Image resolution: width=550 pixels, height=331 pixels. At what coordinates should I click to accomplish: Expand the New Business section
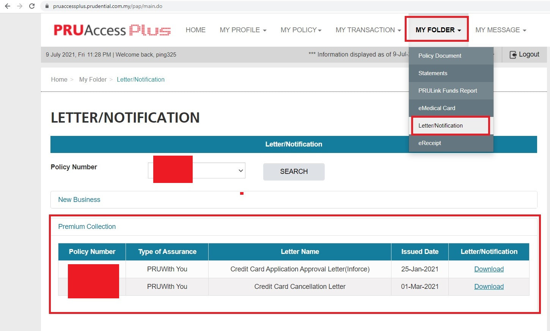point(79,200)
